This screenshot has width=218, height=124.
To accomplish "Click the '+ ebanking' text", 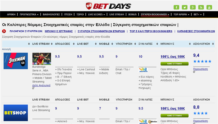I will (x=145, y=80).
